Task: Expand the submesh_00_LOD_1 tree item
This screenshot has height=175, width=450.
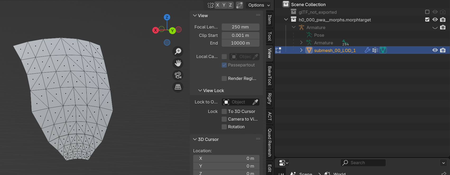Action: [301, 50]
